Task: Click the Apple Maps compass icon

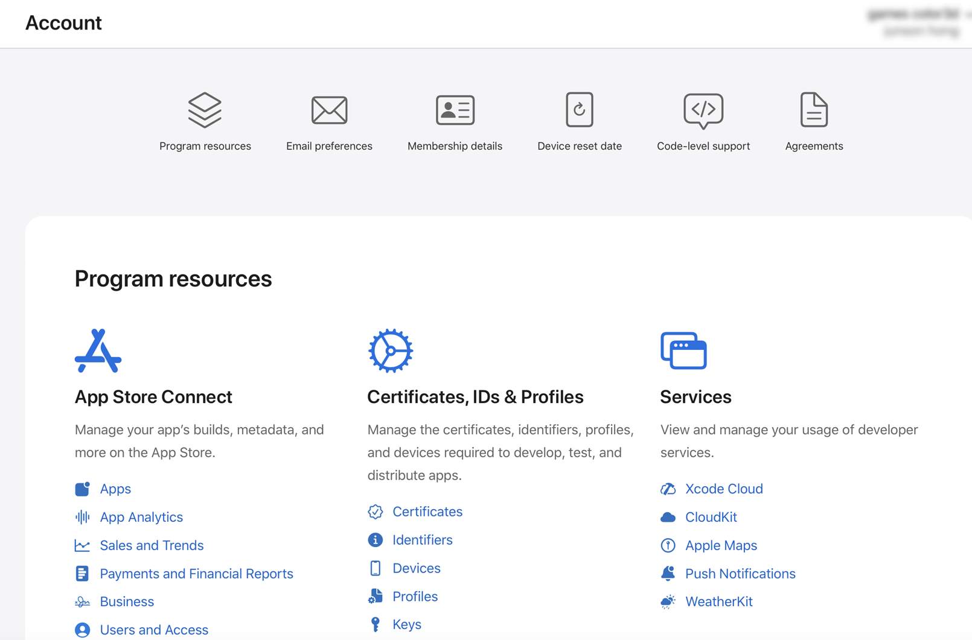Action: [668, 545]
